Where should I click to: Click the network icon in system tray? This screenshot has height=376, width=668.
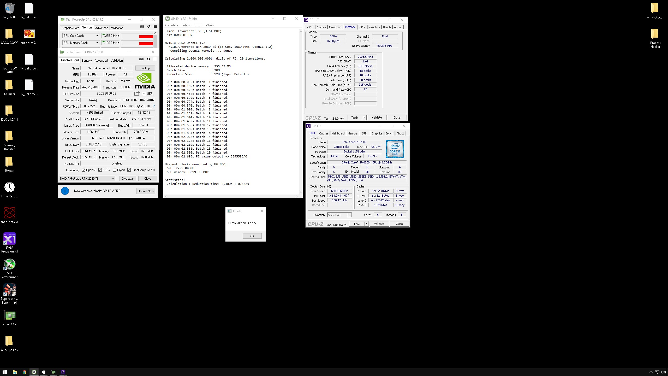point(657,372)
